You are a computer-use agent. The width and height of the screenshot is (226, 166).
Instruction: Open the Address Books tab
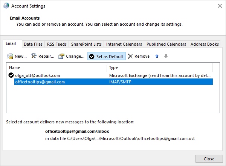coord(205,44)
